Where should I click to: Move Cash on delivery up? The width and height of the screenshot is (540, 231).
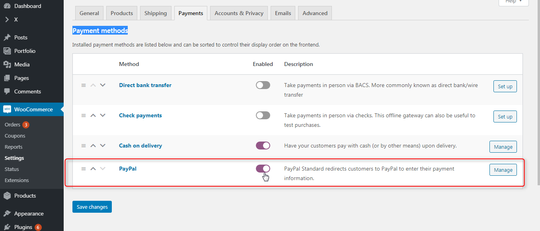click(x=93, y=146)
